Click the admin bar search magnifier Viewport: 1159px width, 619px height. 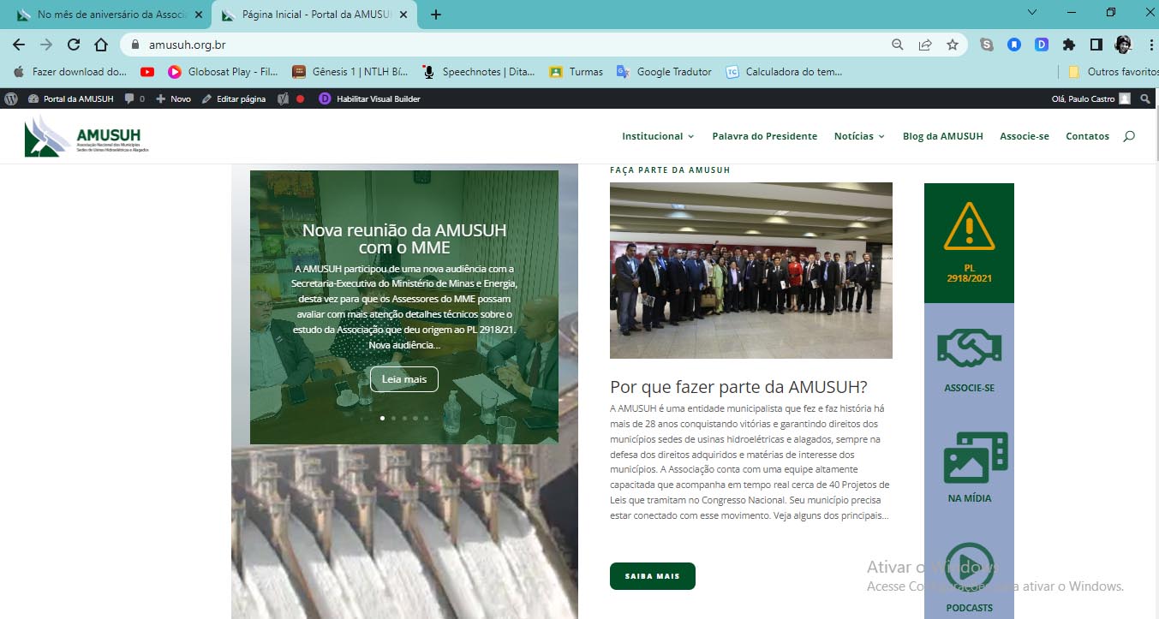1145,98
